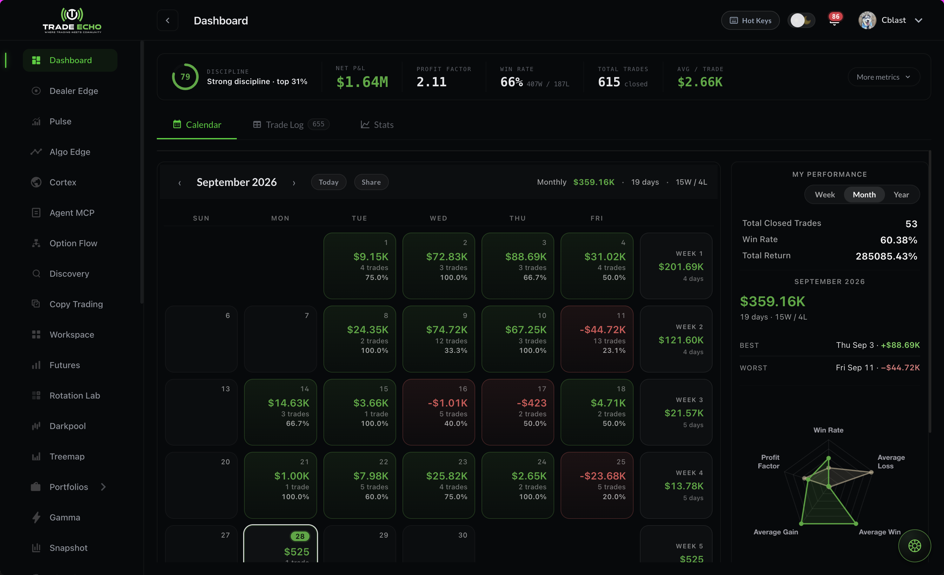Select the Year performance period
The height and width of the screenshot is (575, 944).
[x=901, y=195]
